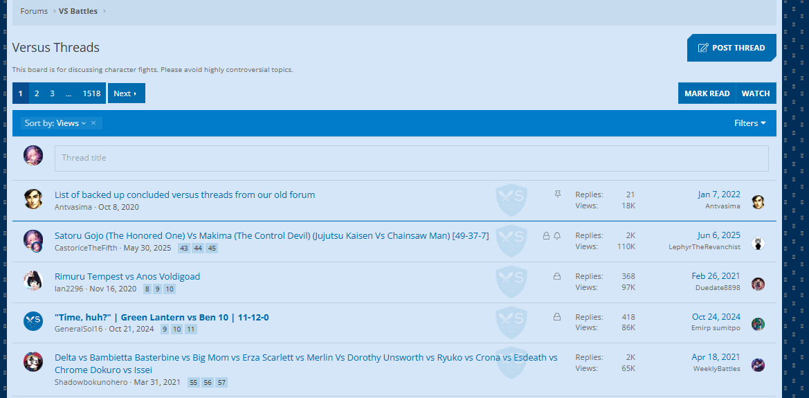
Task: Open CastoriceTheFifth's avatar on the Gojo thread
Action: point(33,241)
